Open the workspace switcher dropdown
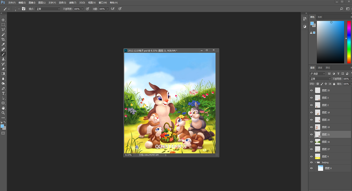Viewport: 352px width, 191px height. (348, 9)
